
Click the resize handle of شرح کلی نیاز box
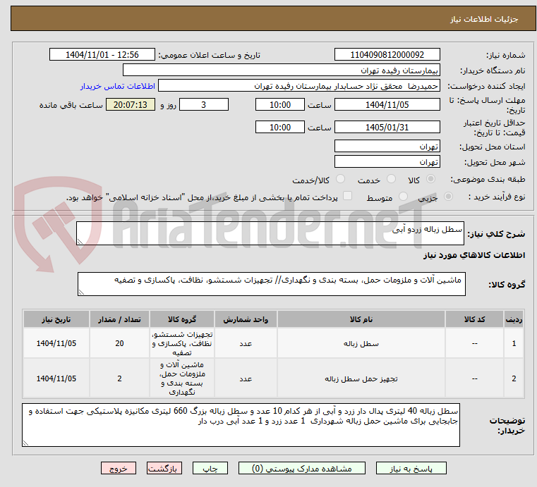pyautogui.click(x=80, y=242)
